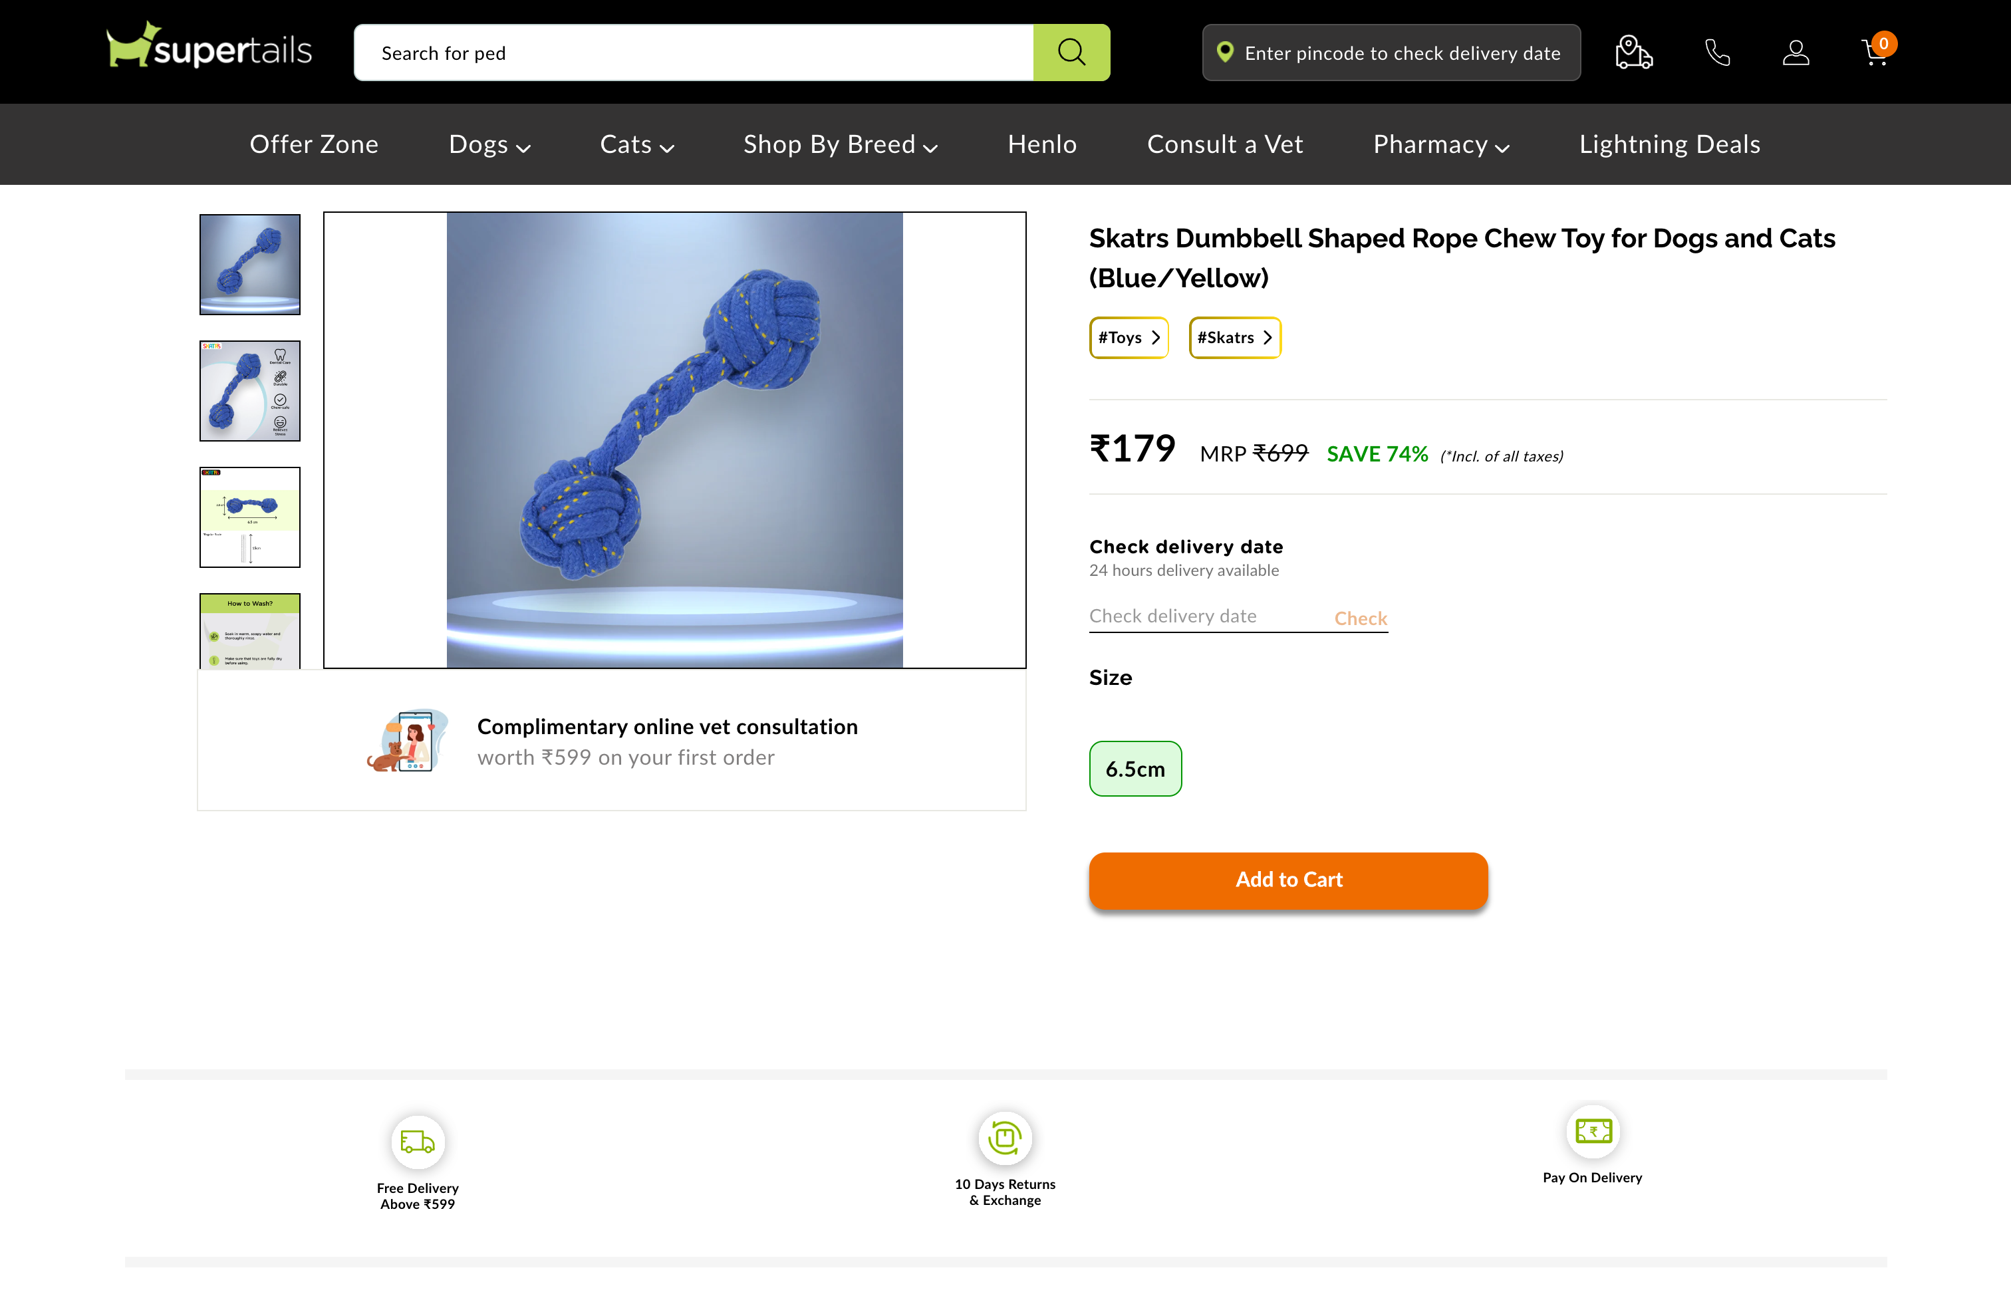
Task: Click the search magnifier icon
Action: (x=1071, y=53)
